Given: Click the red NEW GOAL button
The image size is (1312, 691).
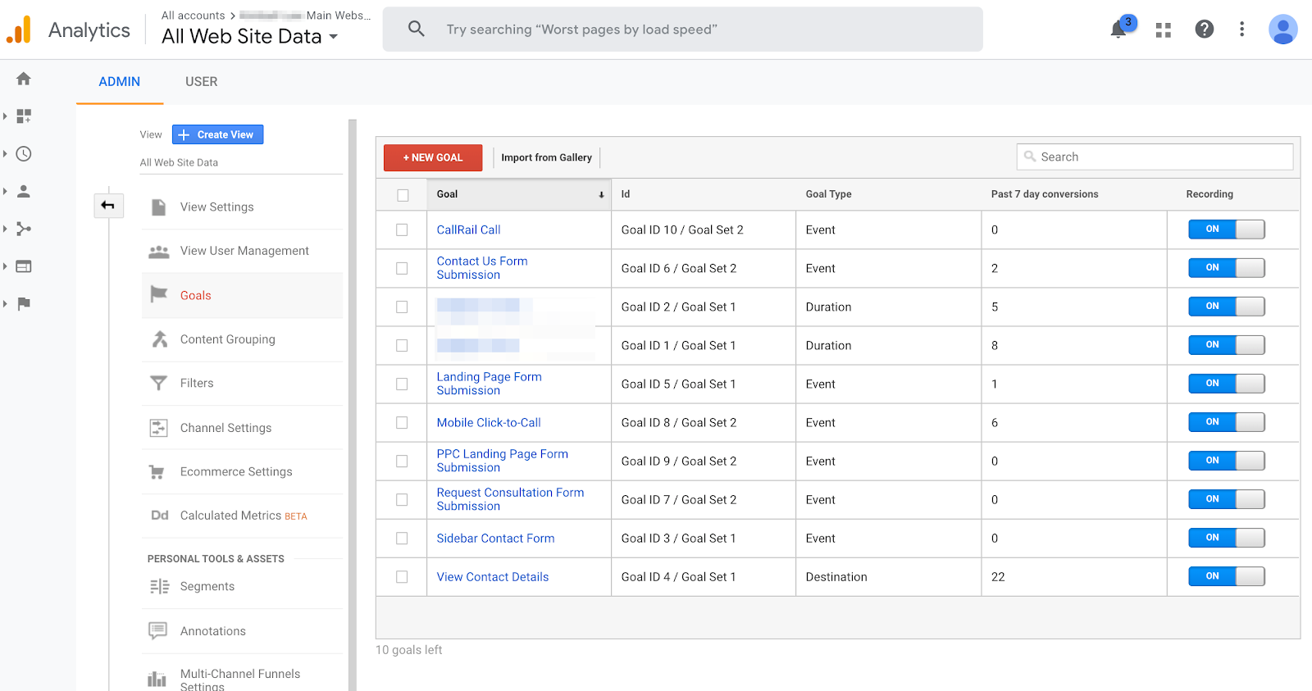Looking at the screenshot, I should click(x=433, y=157).
